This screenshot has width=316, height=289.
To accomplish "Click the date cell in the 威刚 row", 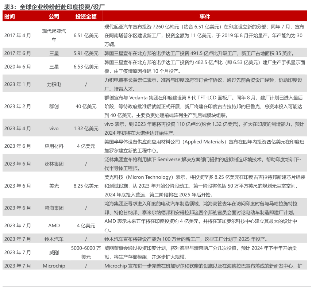I will coord(18,253).
